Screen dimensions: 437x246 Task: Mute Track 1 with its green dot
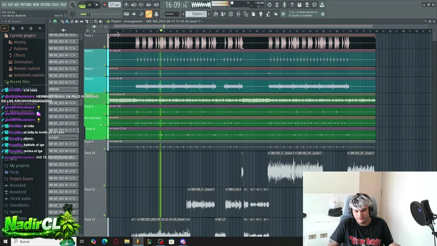[104, 47]
